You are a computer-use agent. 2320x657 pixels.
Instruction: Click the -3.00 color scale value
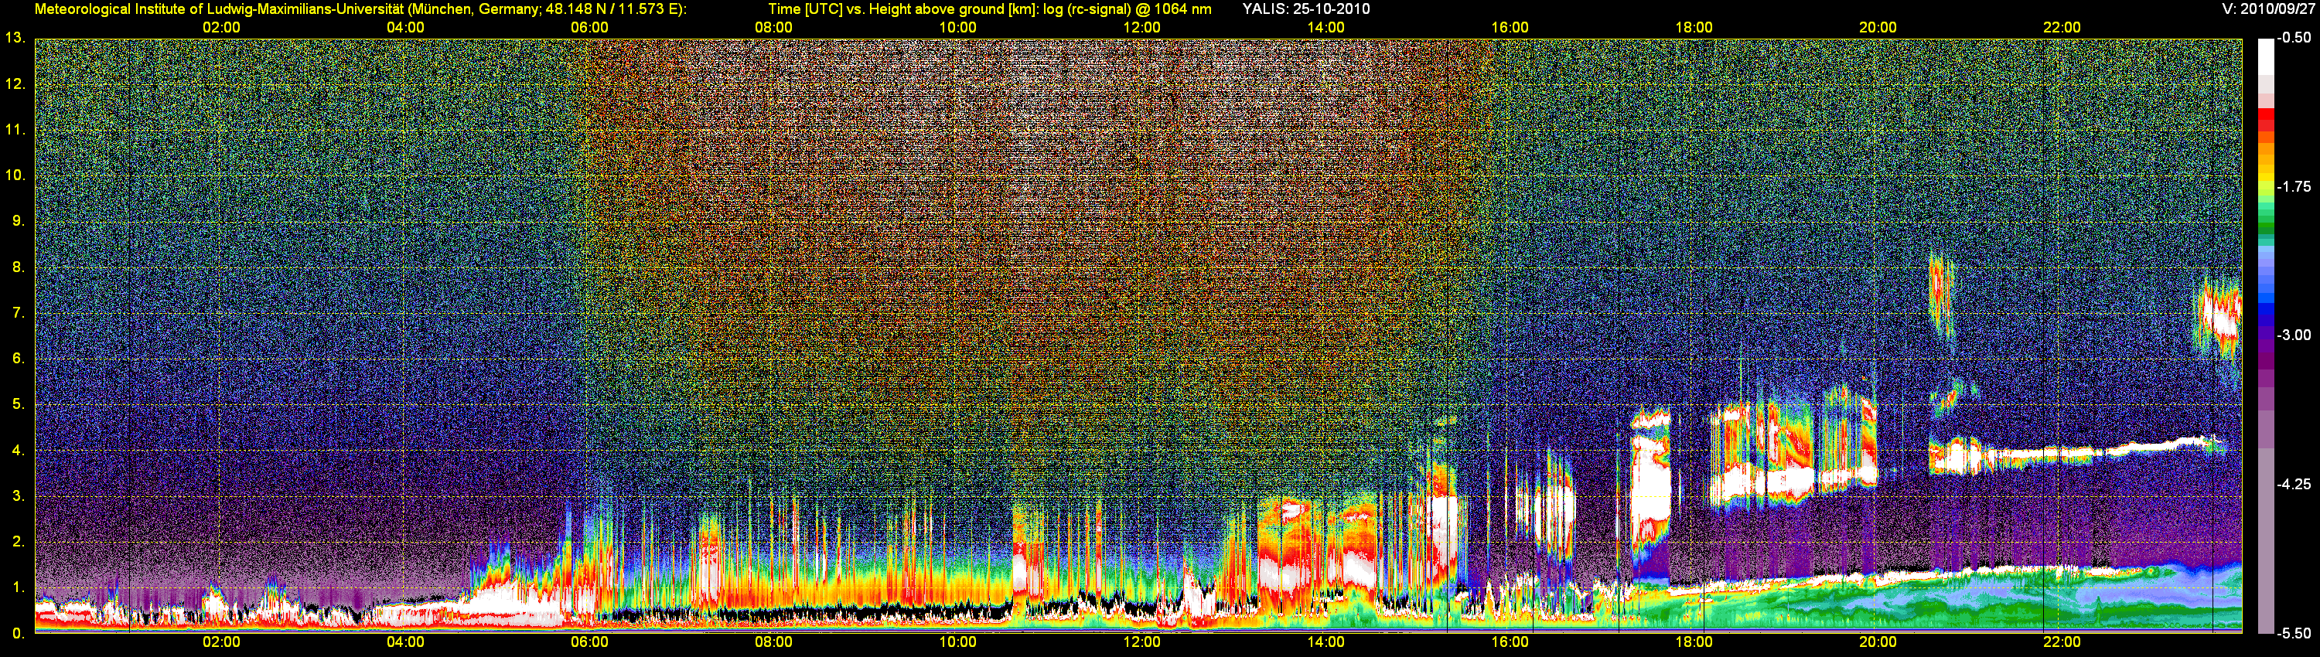click(x=2293, y=335)
